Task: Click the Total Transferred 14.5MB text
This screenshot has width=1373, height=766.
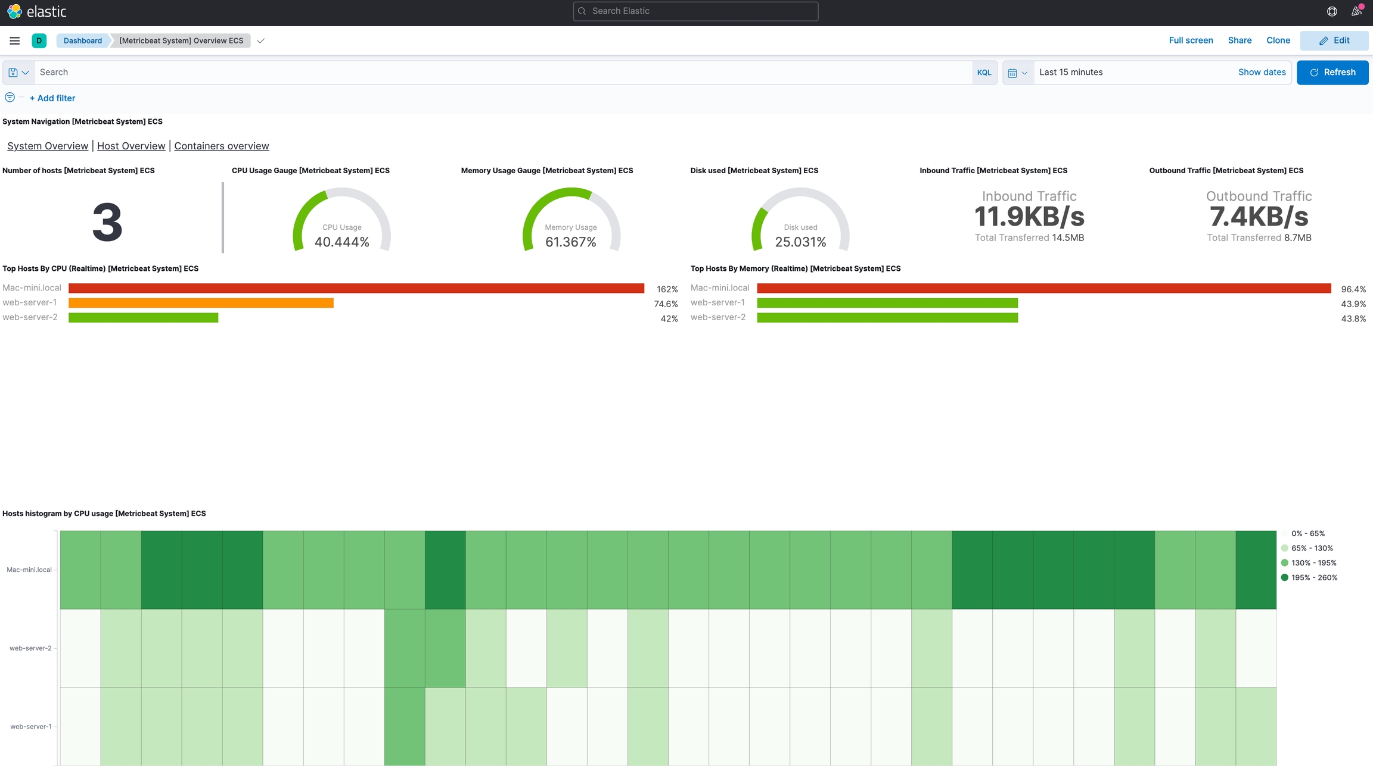Action: point(1029,237)
